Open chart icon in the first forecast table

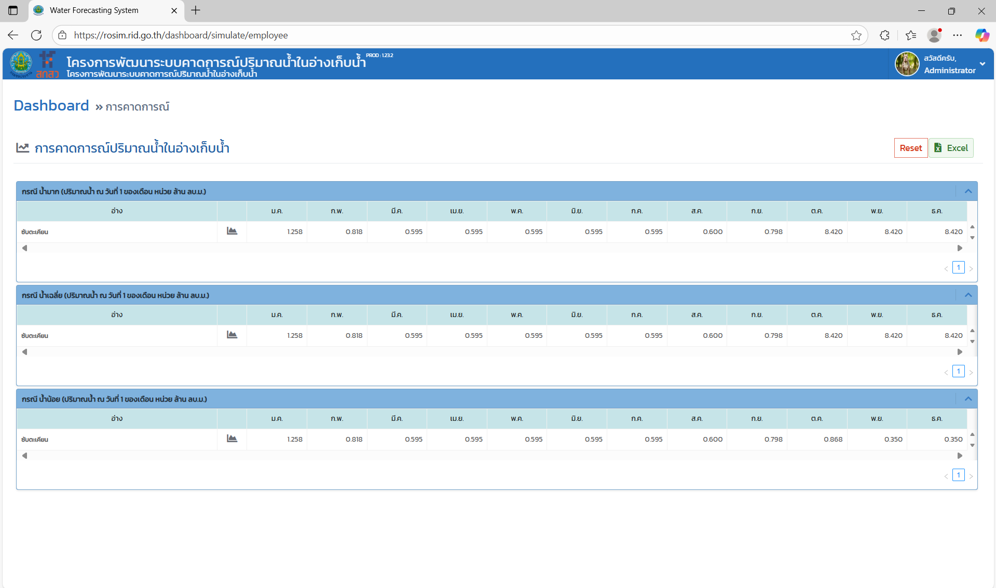coord(232,231)
